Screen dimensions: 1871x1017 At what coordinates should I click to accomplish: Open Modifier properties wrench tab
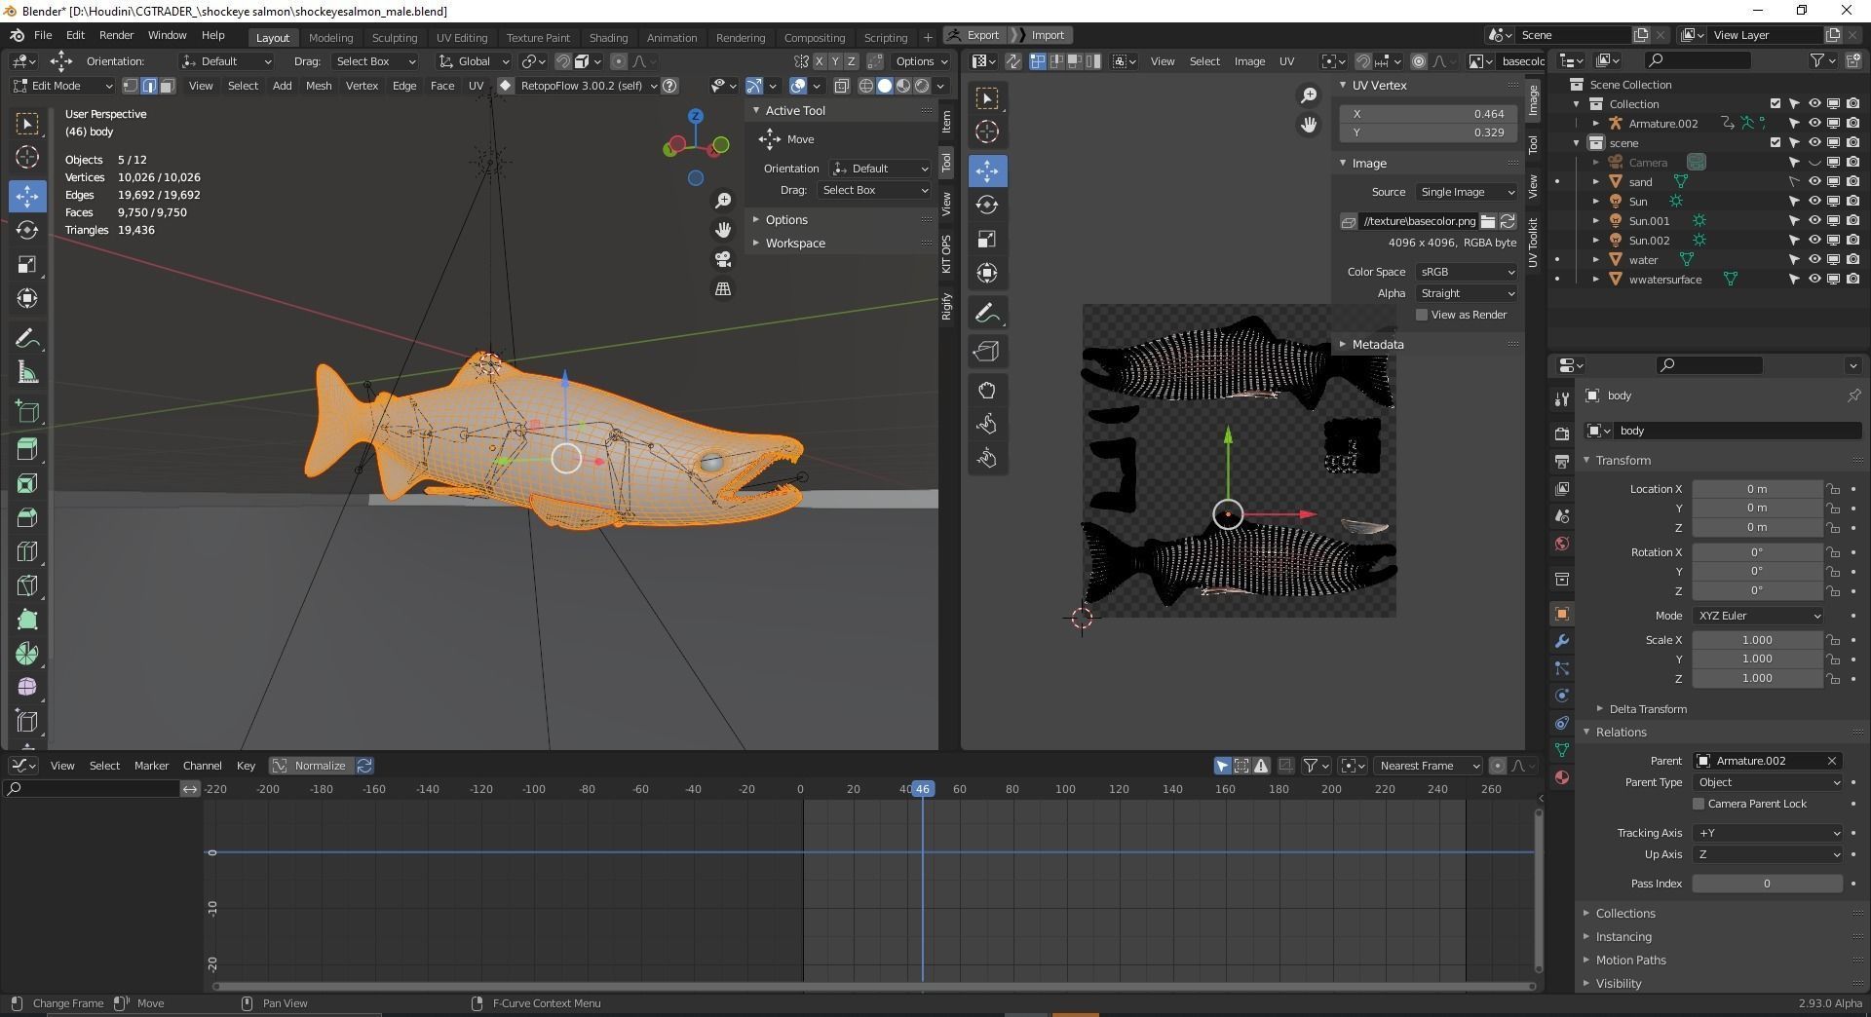1562,641
